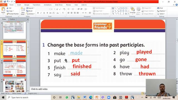Viewport: 178px width, 100px height.
Task: Toggle Text Shadow formatting
Action: coord(47,13)
